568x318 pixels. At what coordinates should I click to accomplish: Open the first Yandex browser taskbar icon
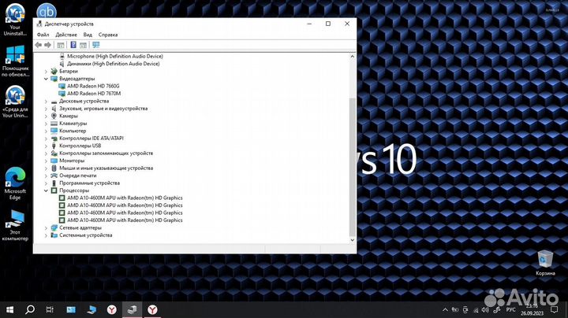pyautogui.click(x=111, y=309)
